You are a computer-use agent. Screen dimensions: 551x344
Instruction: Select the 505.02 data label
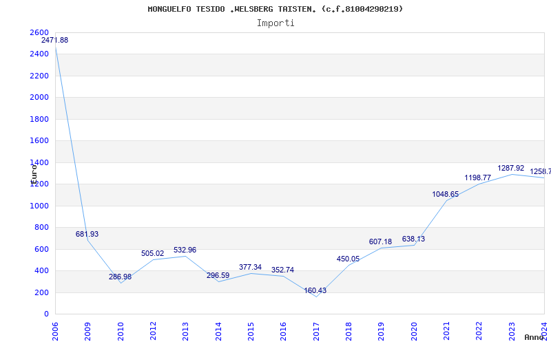[x=152, y=253]
